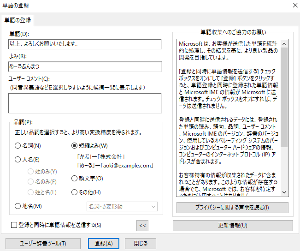
Task: Click the 閉じる button
Action: (x=141, y=244)
